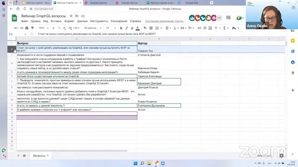Increase decimal places in the toolbar

[70, 28]
